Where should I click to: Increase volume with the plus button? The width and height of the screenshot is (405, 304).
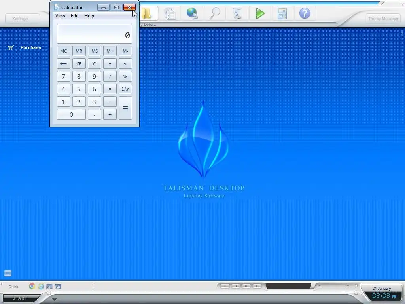(x=348, y=286)
